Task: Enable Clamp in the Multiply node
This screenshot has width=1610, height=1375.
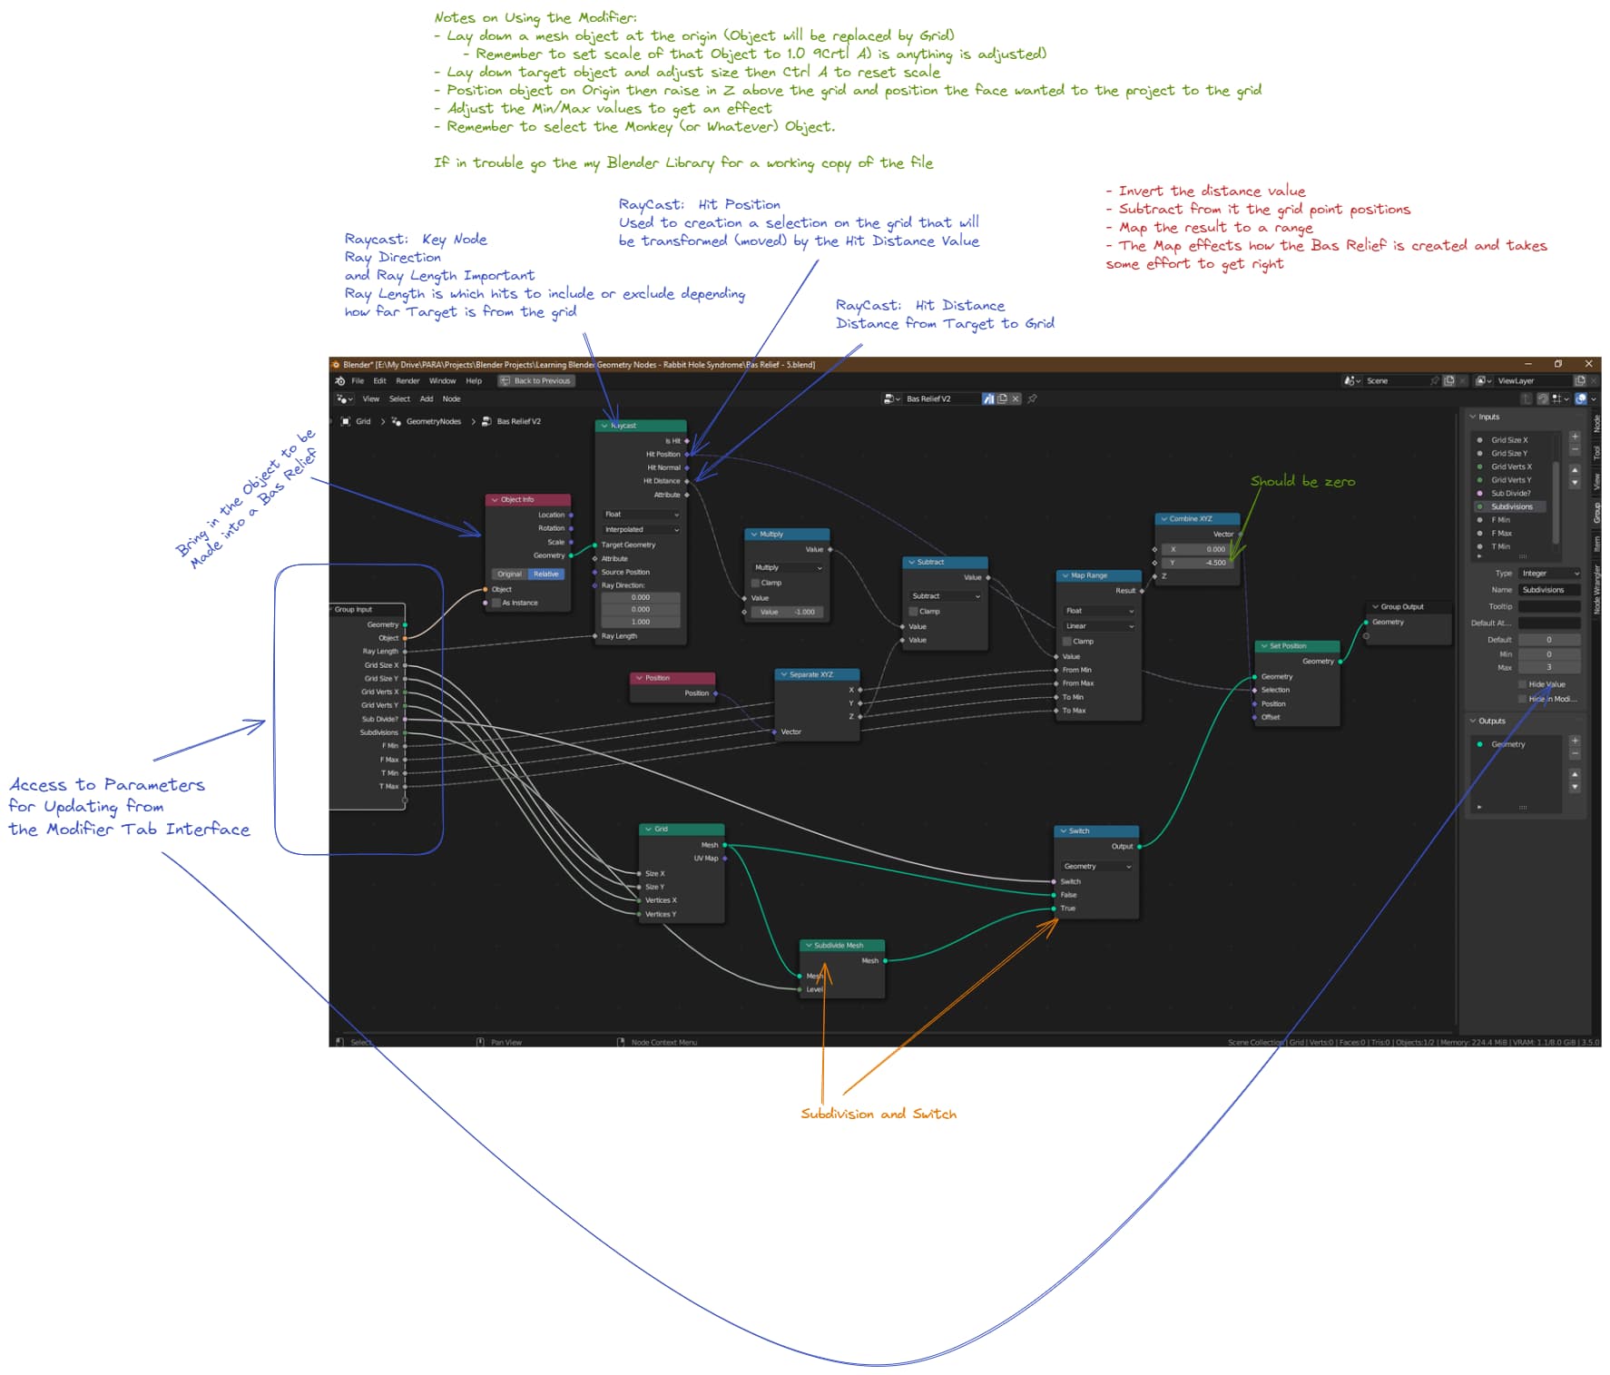Action: tap(755, 583)
